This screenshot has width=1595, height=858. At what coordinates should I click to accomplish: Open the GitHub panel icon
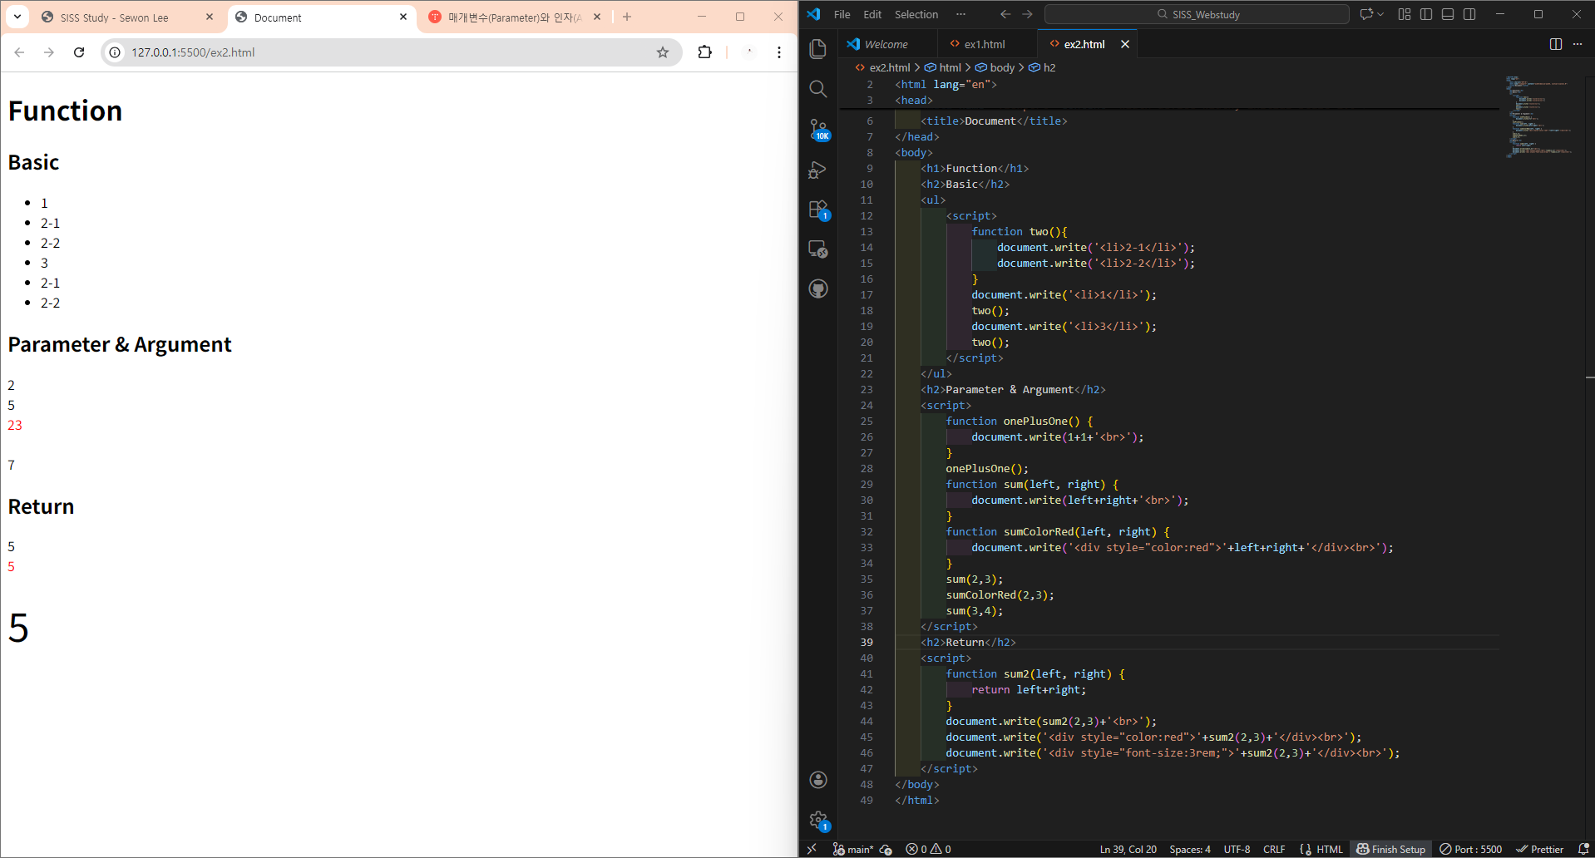tap(818, 289)
